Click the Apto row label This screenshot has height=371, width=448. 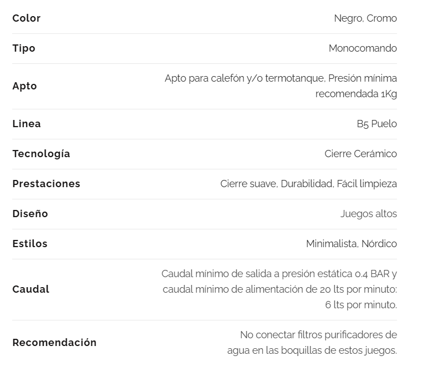click(x=24, y=86)
